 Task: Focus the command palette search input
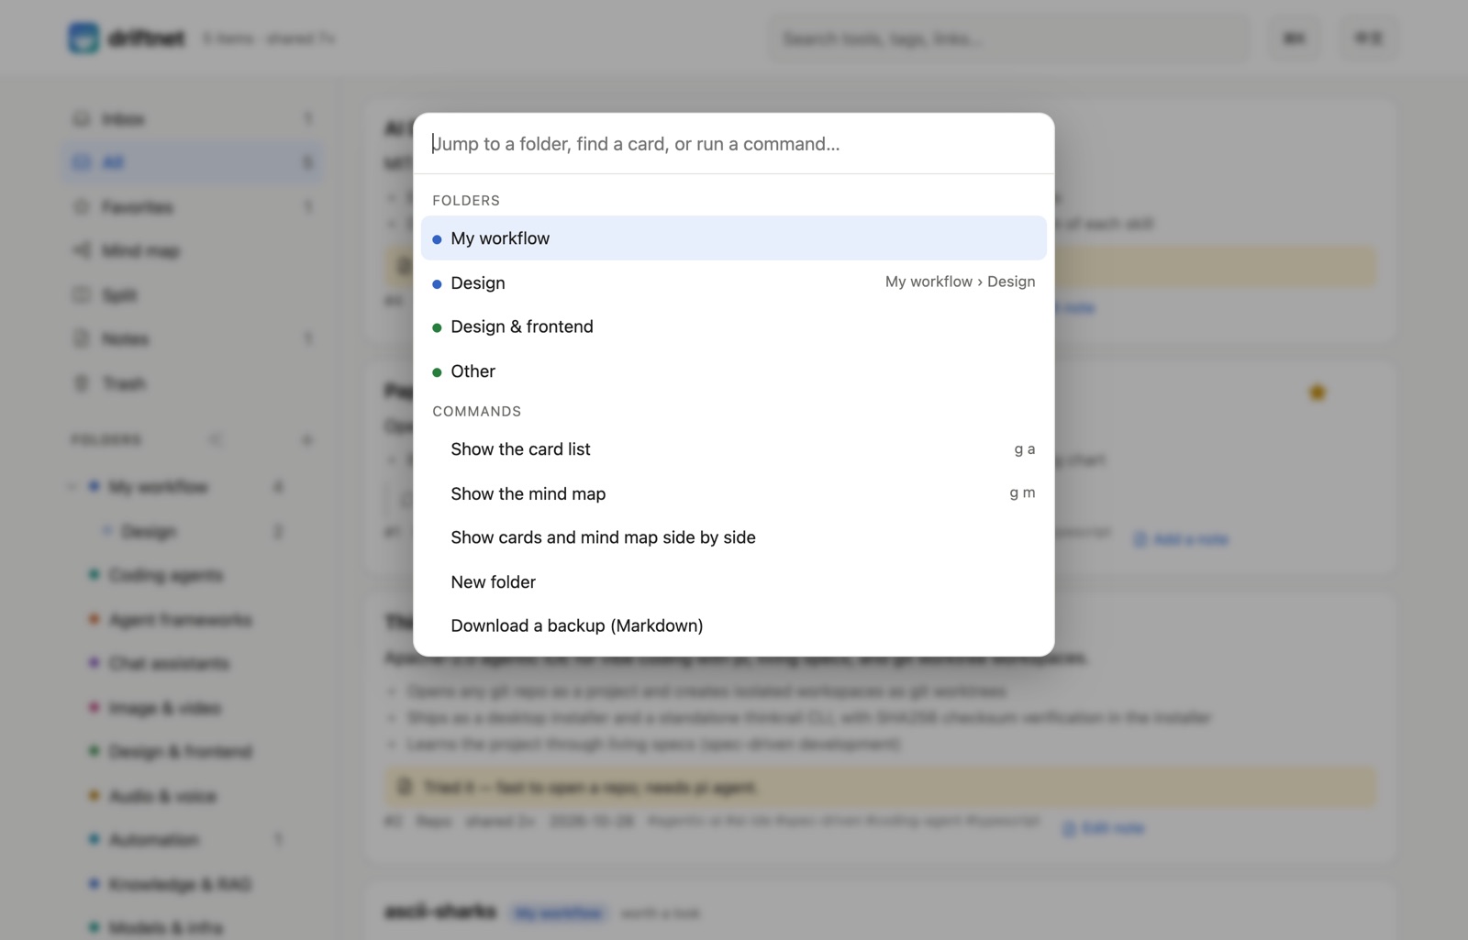click(733, 144)
